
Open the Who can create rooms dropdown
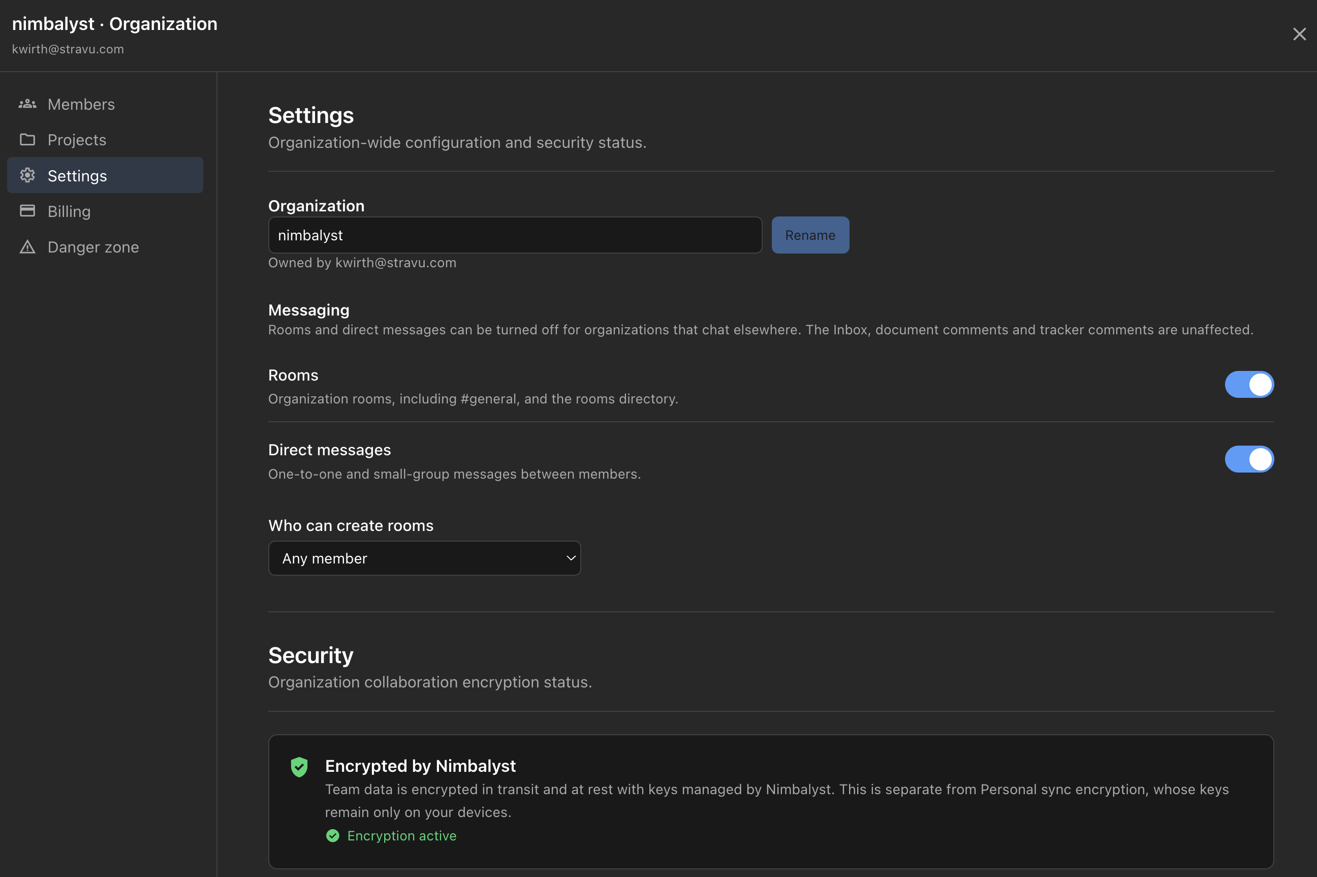tap(424, 558)
